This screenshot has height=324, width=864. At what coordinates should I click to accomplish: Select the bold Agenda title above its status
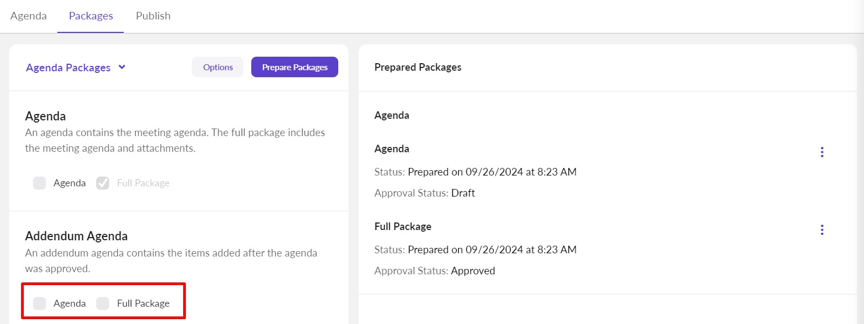click(x=392, y=149)
